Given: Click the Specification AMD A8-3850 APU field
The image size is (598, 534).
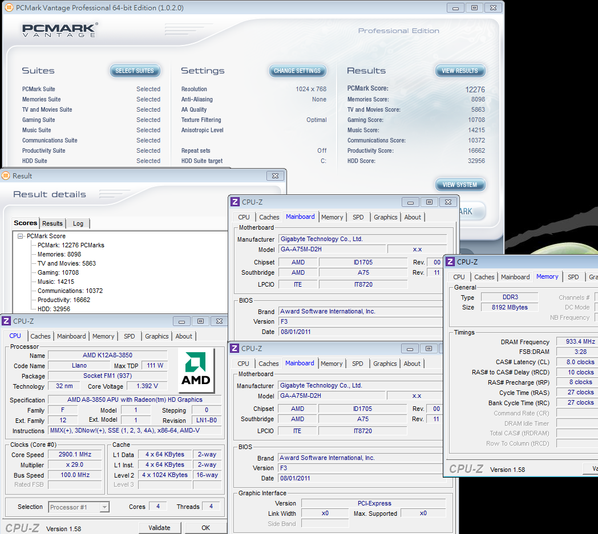Looking at the screenshot, I should click(135, 400).
